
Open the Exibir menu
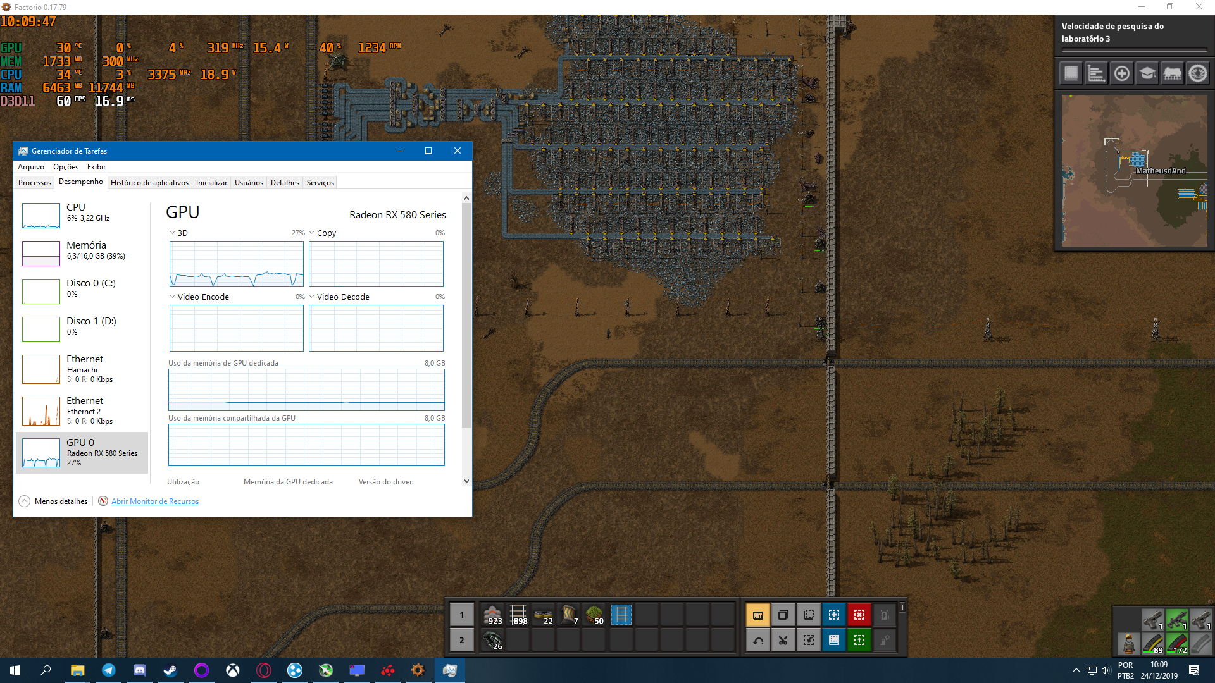point(96,166)
